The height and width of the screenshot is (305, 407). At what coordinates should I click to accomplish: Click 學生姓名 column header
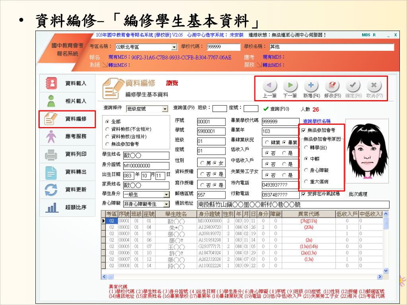click(176, 214)
